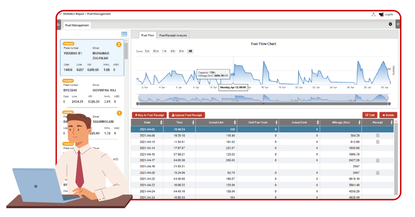Click mileage value 3861.40
This screenshot has width=415, height=217.
(x=354, y=185)
